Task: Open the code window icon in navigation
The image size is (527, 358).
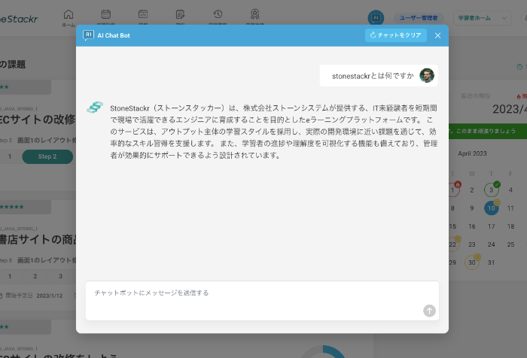Action: (x=143, y=14)
